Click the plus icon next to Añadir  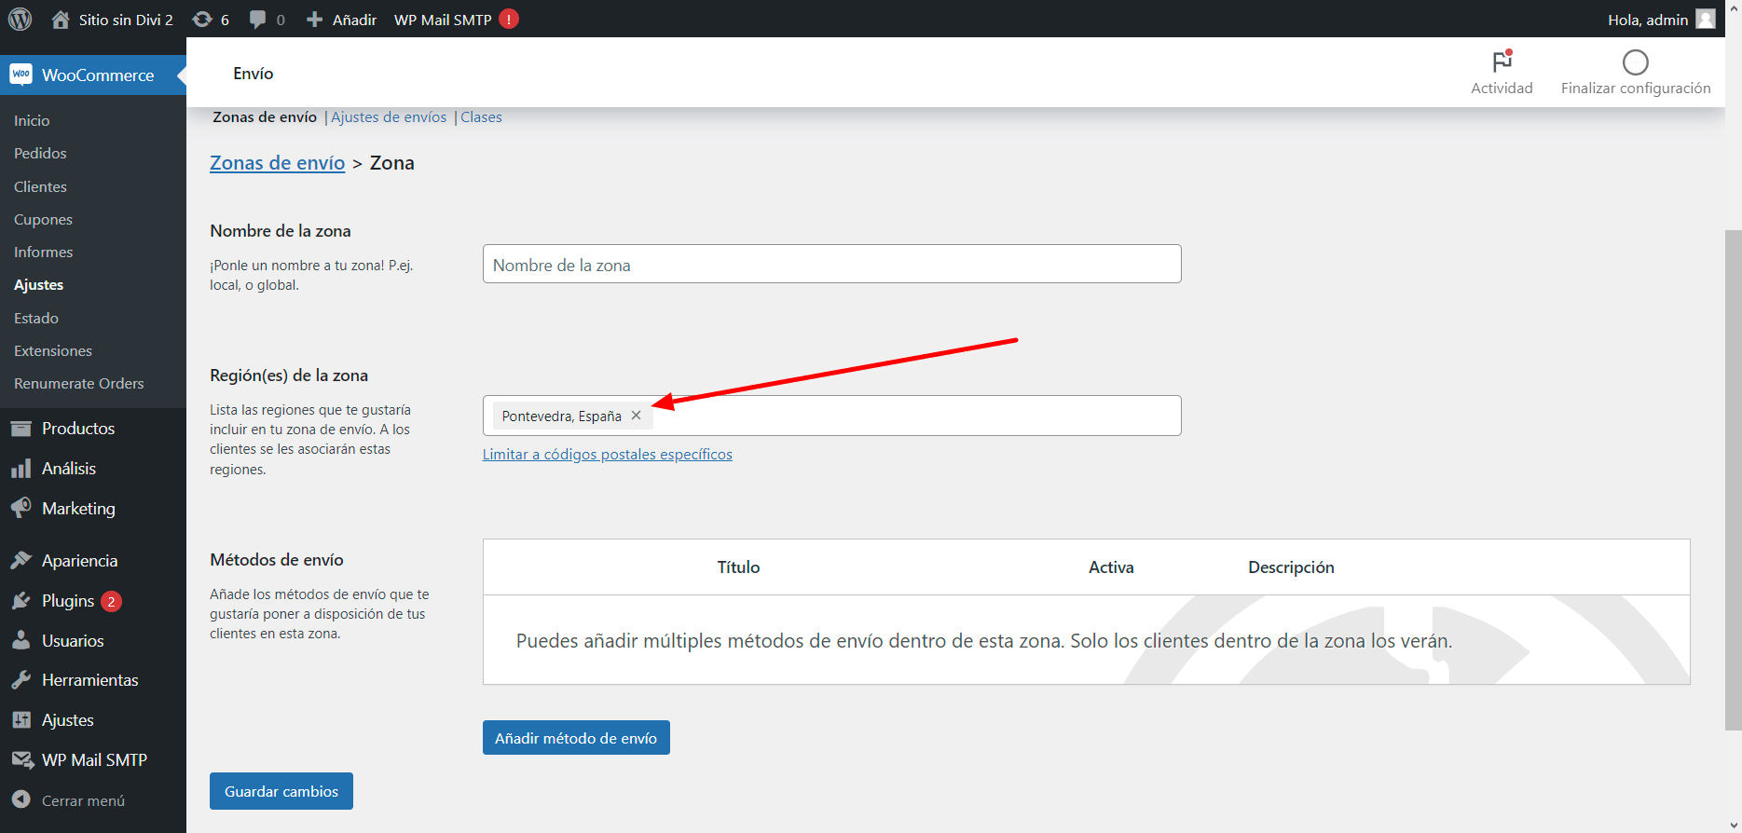pyautogui.click(x=315, y=20)
